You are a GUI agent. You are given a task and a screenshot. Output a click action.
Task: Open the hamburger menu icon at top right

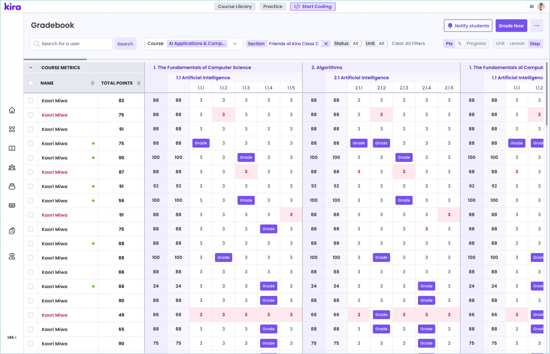[532, 7]
